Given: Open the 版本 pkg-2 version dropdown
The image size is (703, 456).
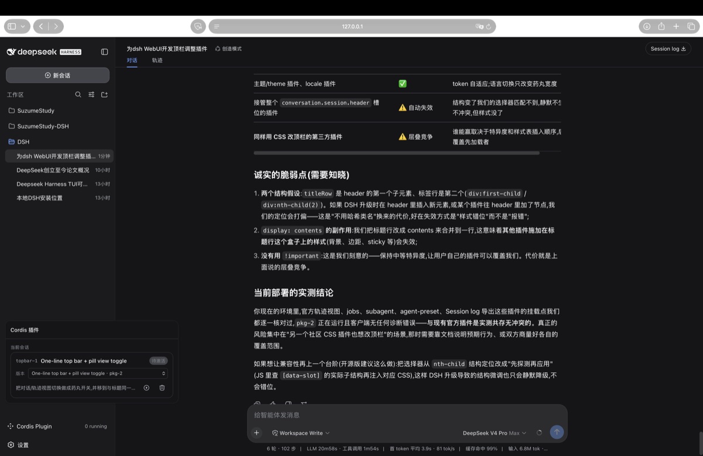Looking at the screenshot, I should (98, 373).
